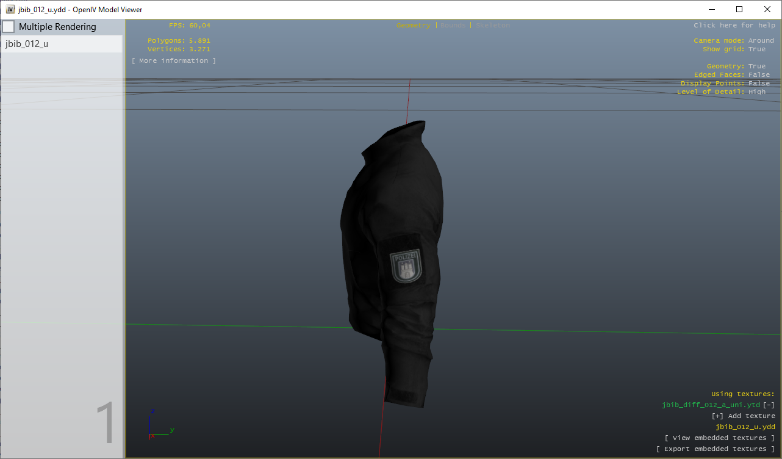Screen dimensions: 782x459
Task: Enable the Multiple Rendering checkbox
Action: pos(9,27)
